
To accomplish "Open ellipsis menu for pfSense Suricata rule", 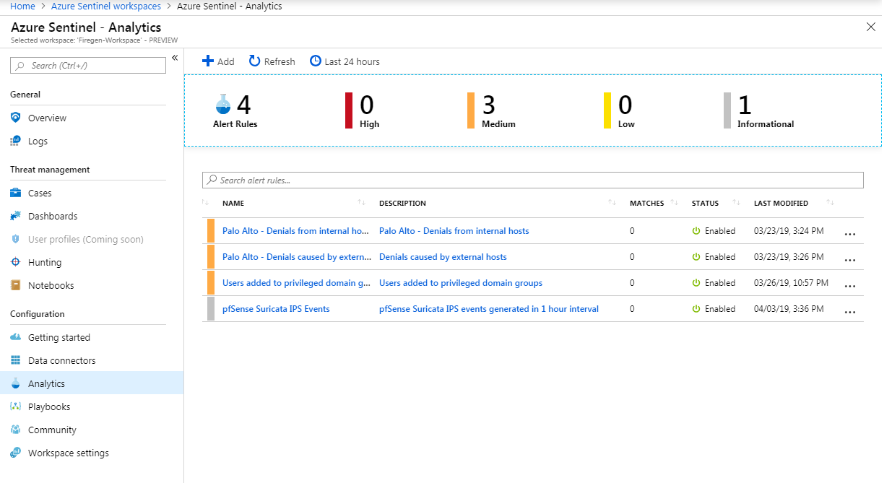I will coord(850,311).
